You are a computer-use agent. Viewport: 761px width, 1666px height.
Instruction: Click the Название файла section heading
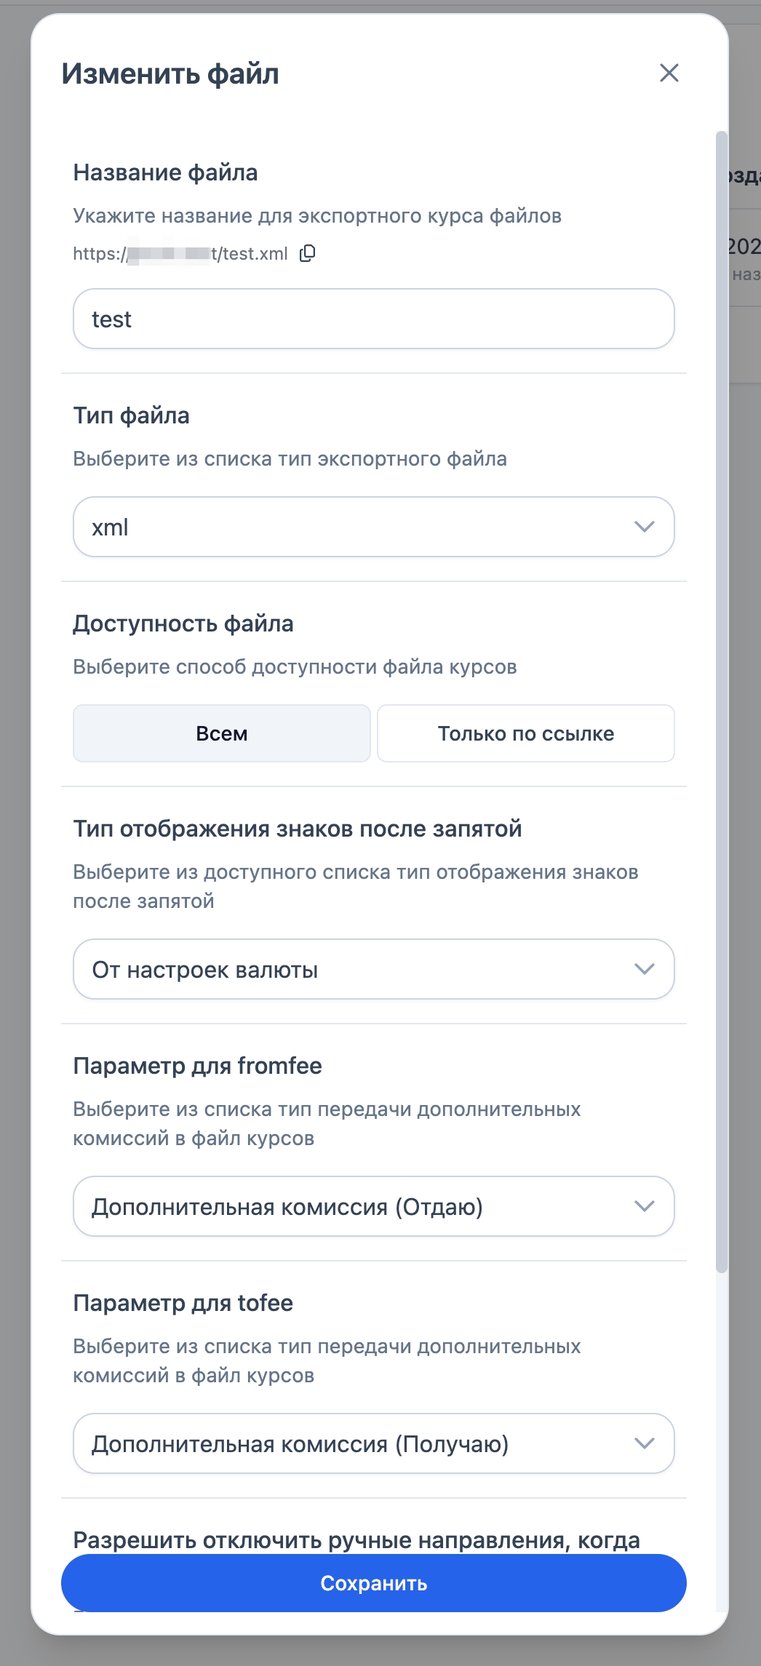tap(165, 172)
